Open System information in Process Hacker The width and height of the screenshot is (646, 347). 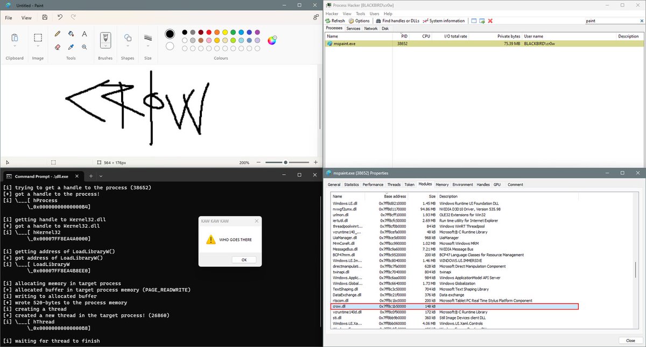click(x=444, y=21)
